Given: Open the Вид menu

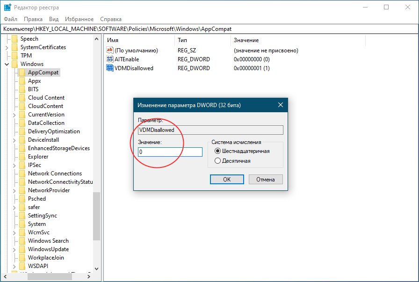Looking at the screenshot, I should (x=54, y=19).
